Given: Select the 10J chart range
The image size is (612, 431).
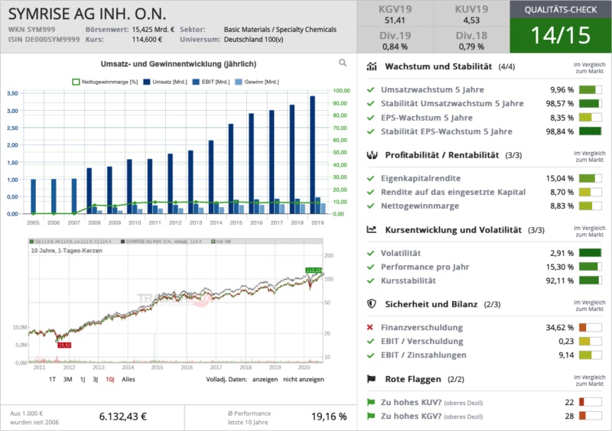Looking at the screenshot, I should [x=109, y=379].
